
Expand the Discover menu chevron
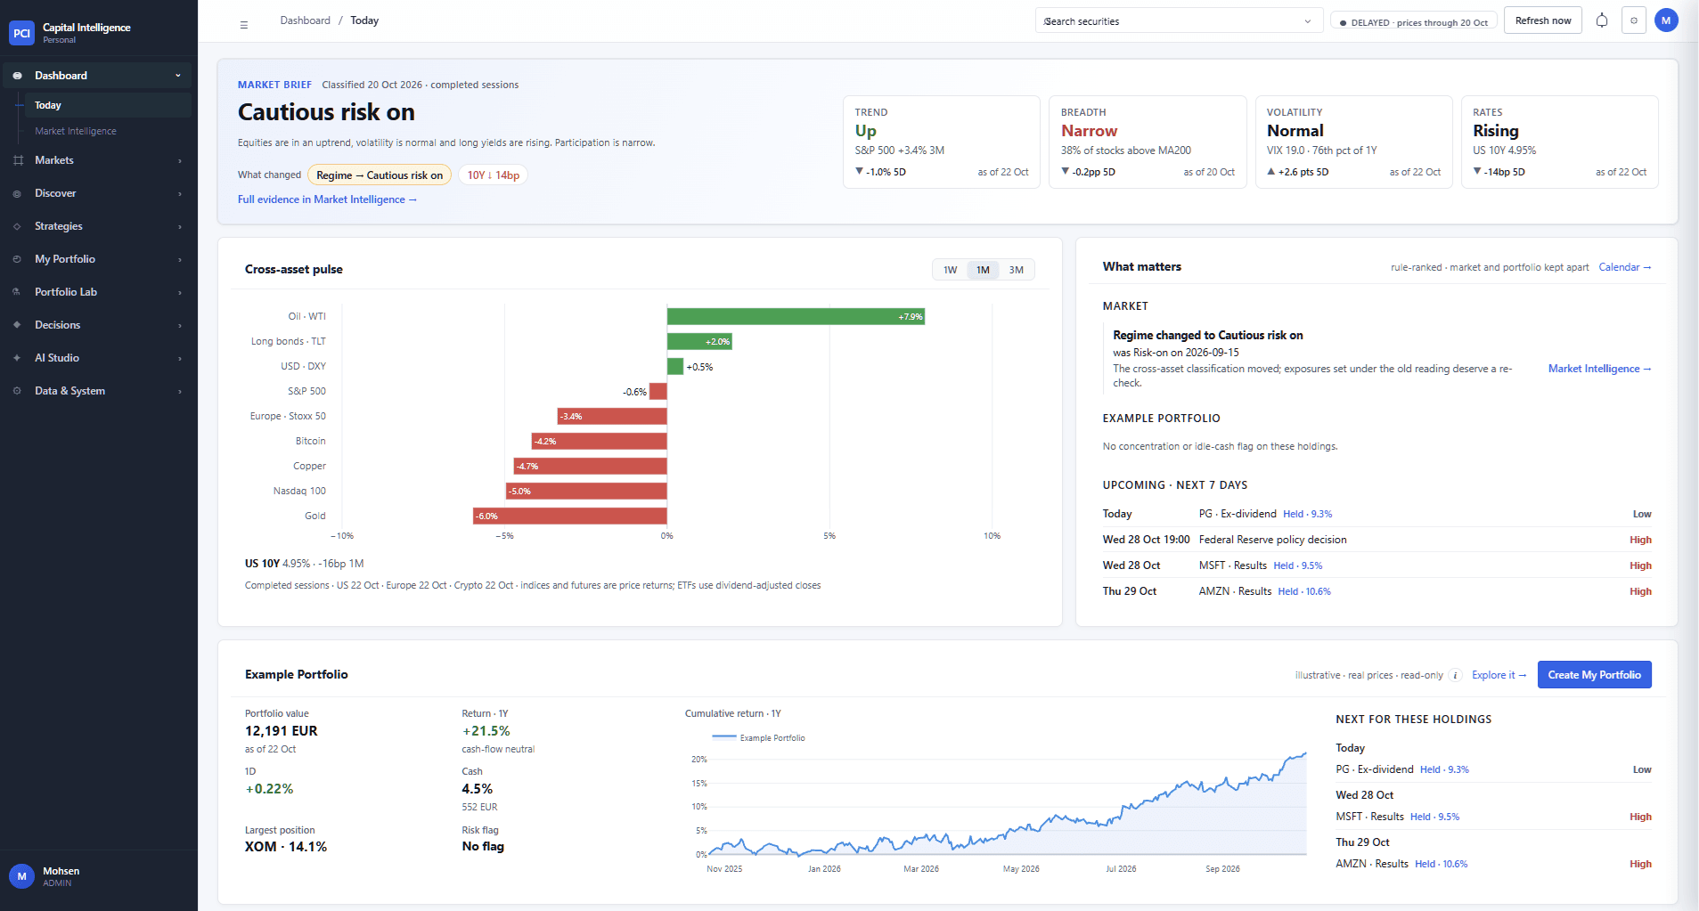point(180,194)
